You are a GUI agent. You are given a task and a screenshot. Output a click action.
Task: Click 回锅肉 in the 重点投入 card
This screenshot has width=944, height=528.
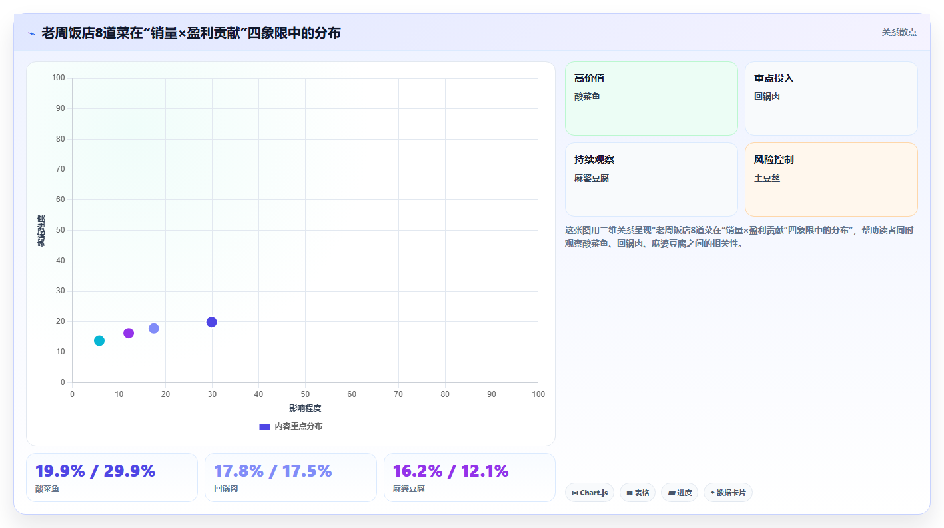click(767, 96)
